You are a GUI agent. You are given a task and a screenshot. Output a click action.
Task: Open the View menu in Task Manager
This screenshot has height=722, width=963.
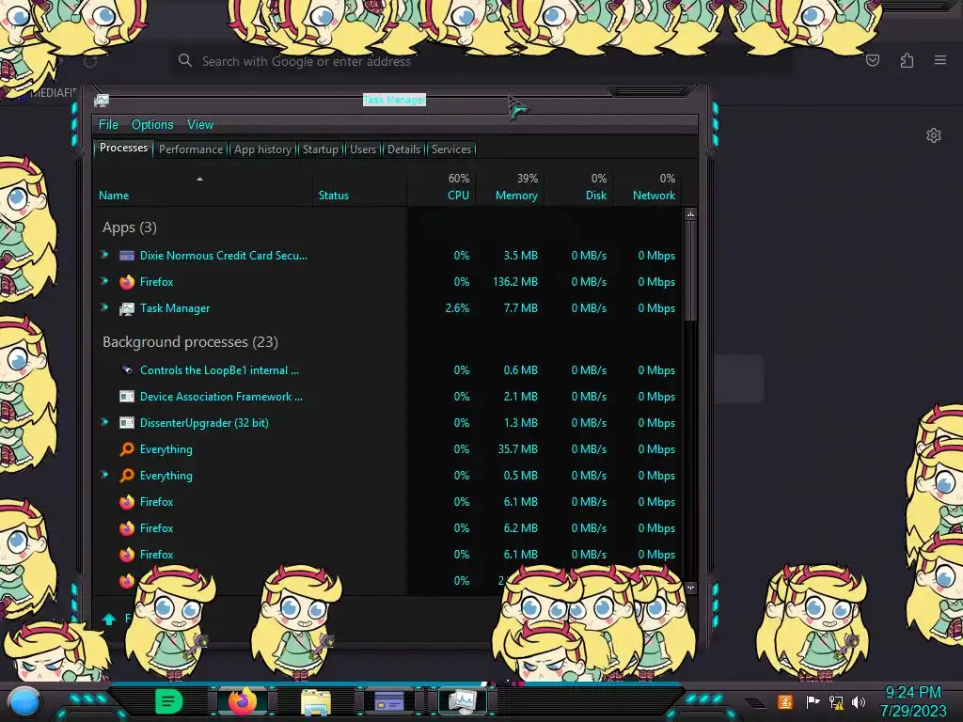click(x=200, y=125)
